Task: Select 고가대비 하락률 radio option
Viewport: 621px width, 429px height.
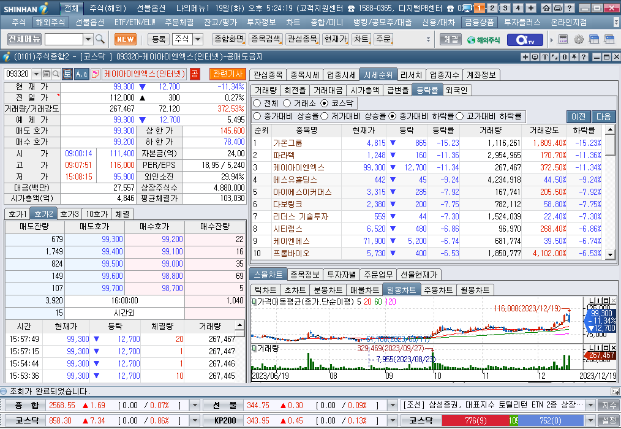Action: point(459,116)
